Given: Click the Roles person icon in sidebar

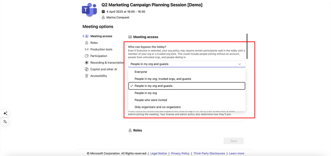Looking at the screenshot, I should tap(87, 43).
